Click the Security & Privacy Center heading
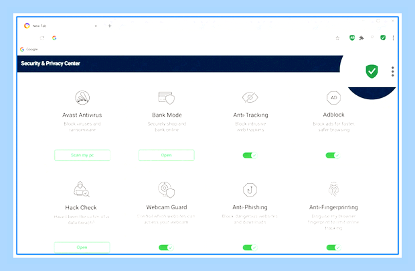Viewport: 415px width, 271px height. tap(51, 63)
